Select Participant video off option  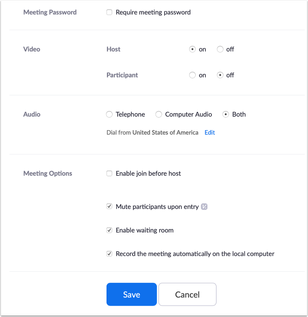tap(220, 75)
